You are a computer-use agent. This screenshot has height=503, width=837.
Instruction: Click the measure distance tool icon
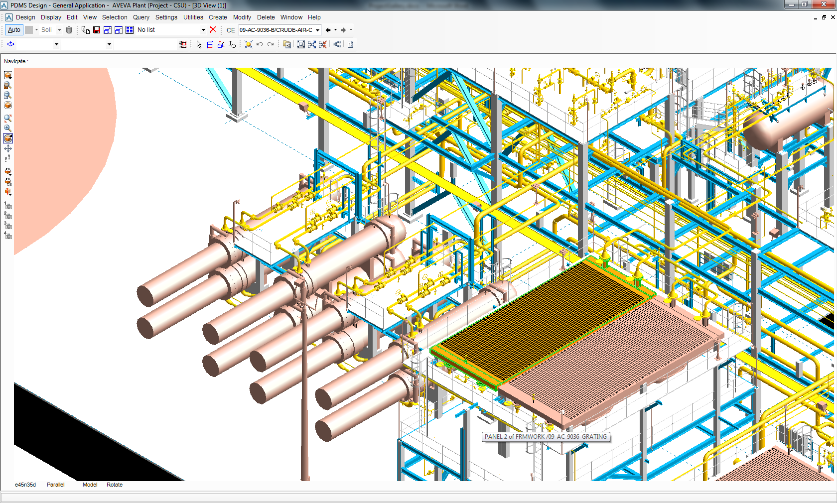click(232, 44)
